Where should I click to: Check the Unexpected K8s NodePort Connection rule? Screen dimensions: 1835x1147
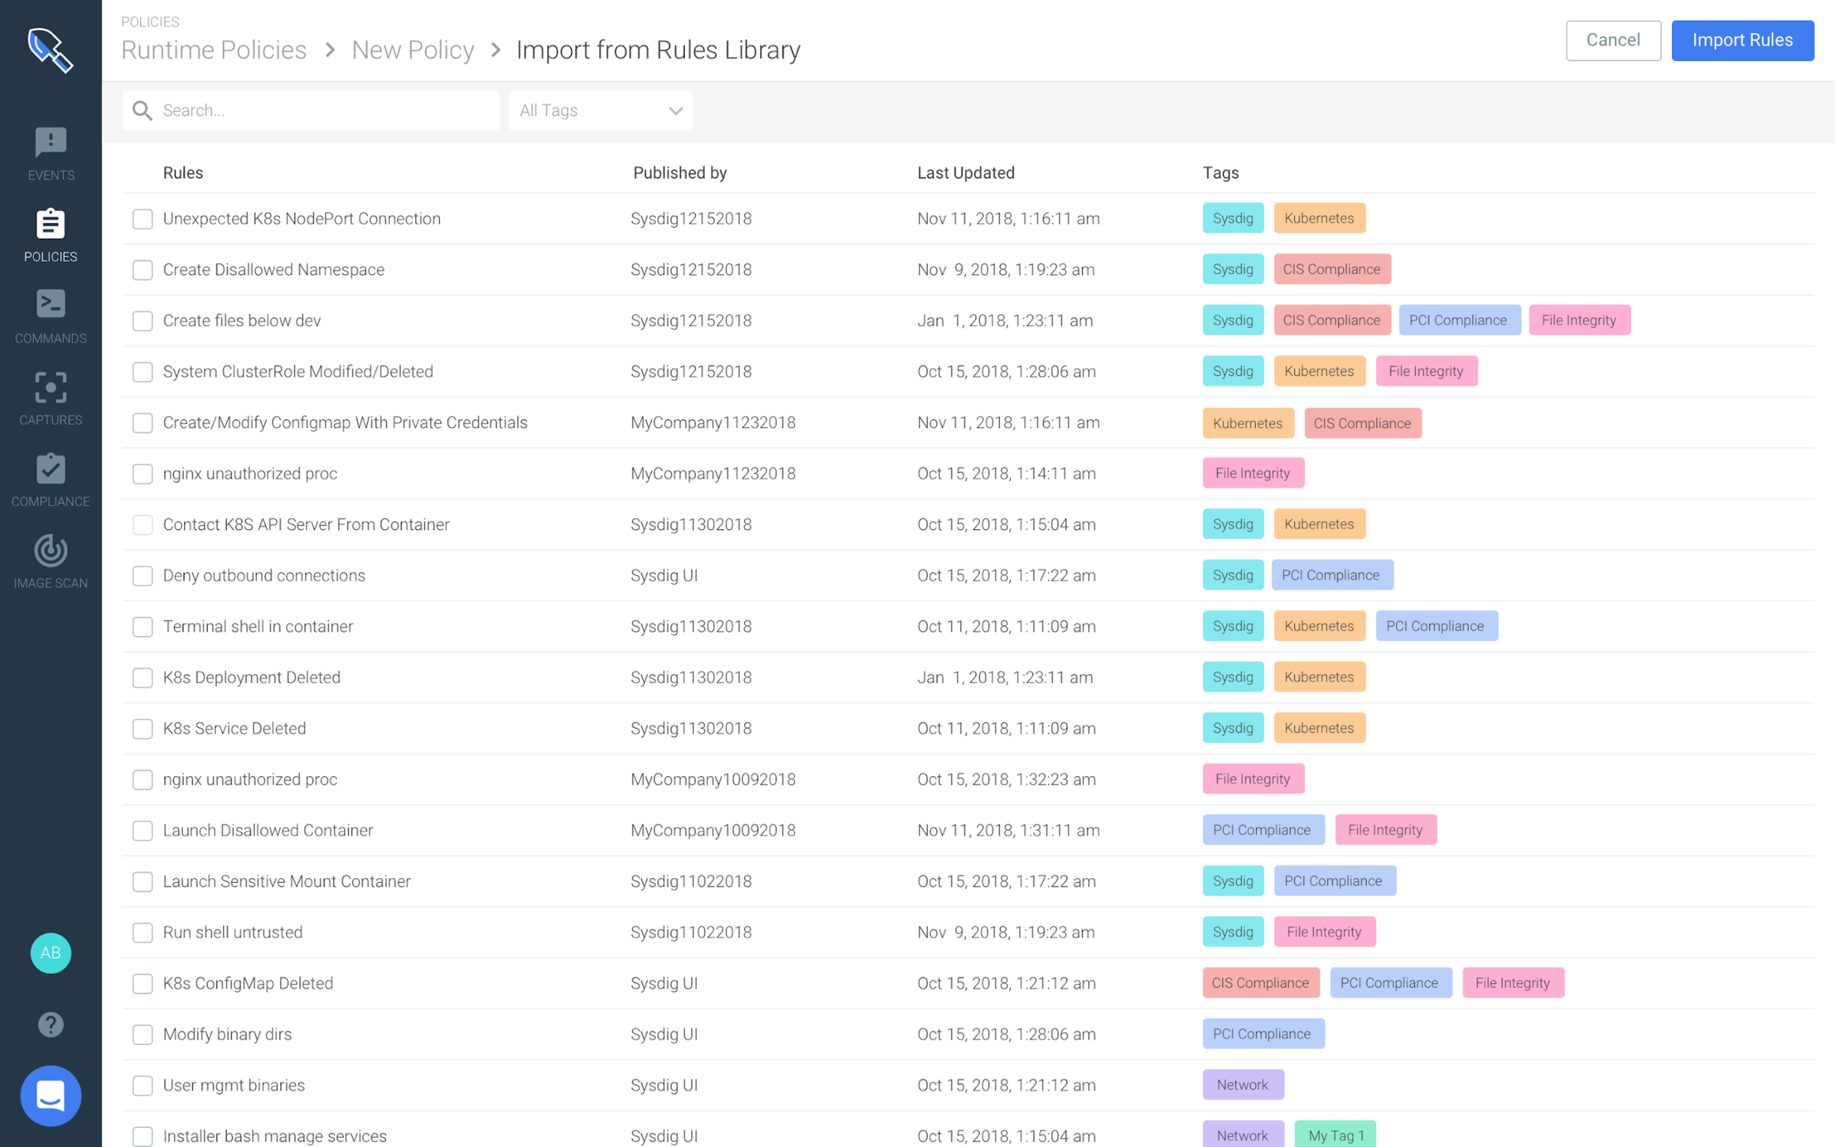pyautogui.click(x=142, y=219)
